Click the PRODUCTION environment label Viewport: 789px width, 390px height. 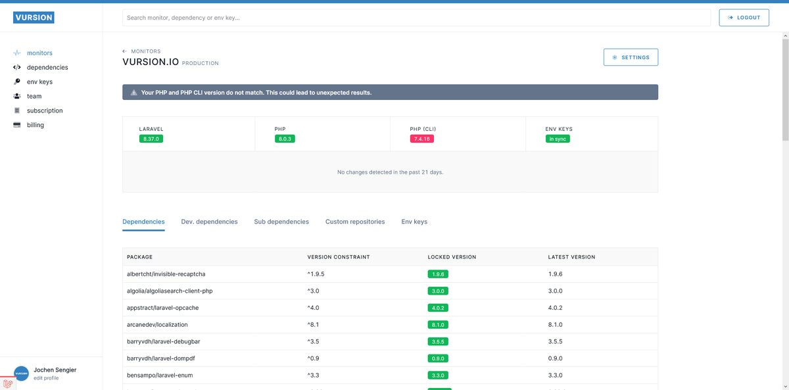[201, 64]
